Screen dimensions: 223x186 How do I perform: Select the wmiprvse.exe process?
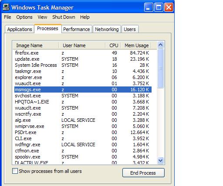(x=83, y=126)
